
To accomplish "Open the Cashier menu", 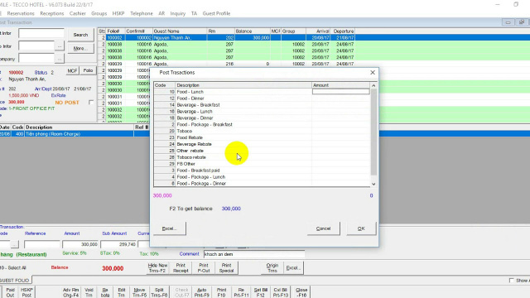I will tap(77, 13).
